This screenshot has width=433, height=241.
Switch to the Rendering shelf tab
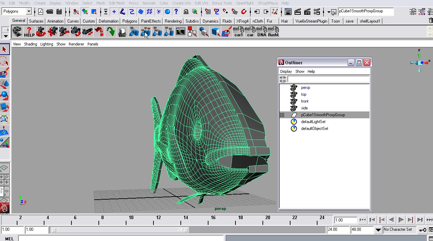click(x=173, y=21)
